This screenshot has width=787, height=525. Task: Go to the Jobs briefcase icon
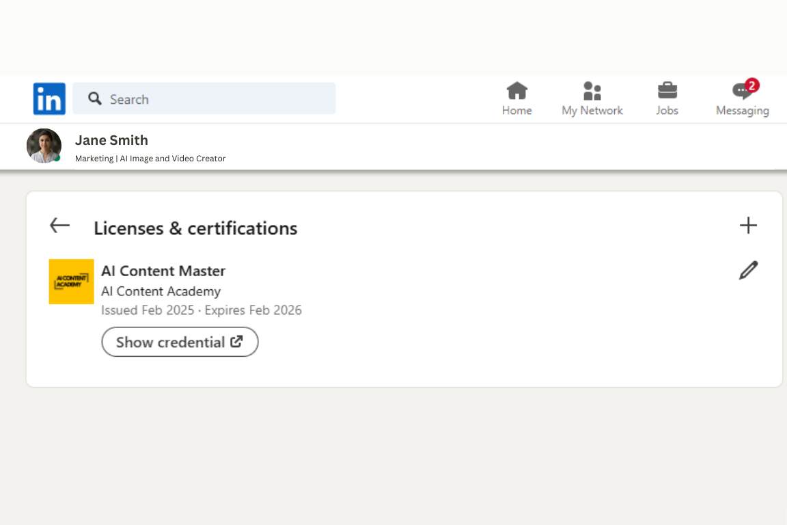coord(667,91)
